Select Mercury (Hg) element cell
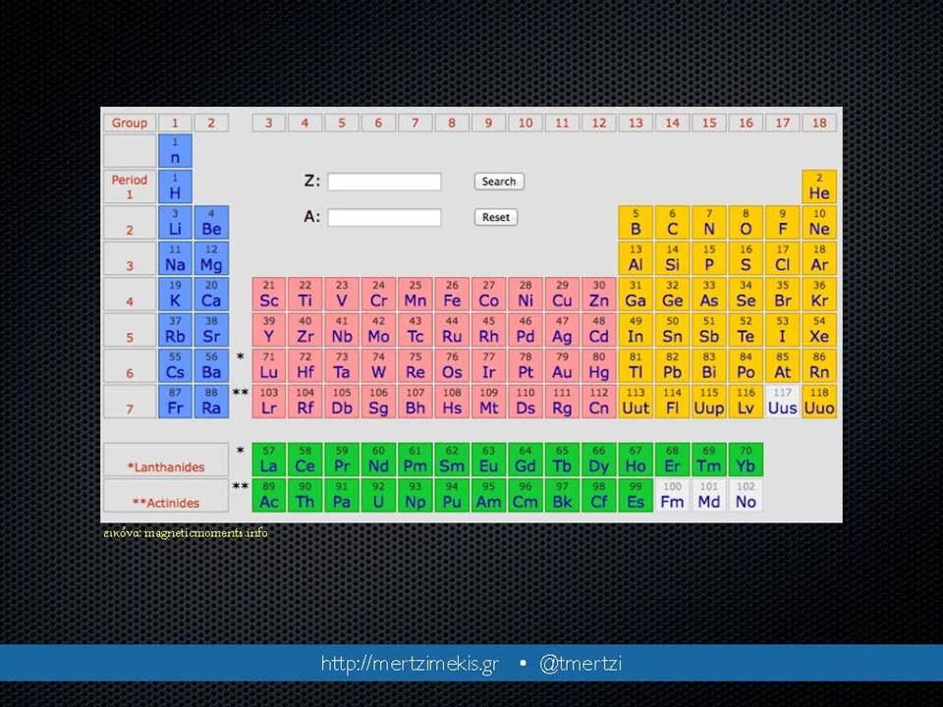943x707 pixels. (598, 365)
